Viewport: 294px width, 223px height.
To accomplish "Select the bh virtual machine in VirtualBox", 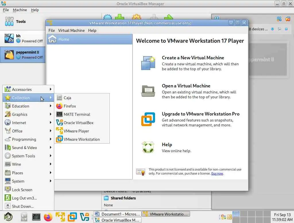I will coord(22,38).
